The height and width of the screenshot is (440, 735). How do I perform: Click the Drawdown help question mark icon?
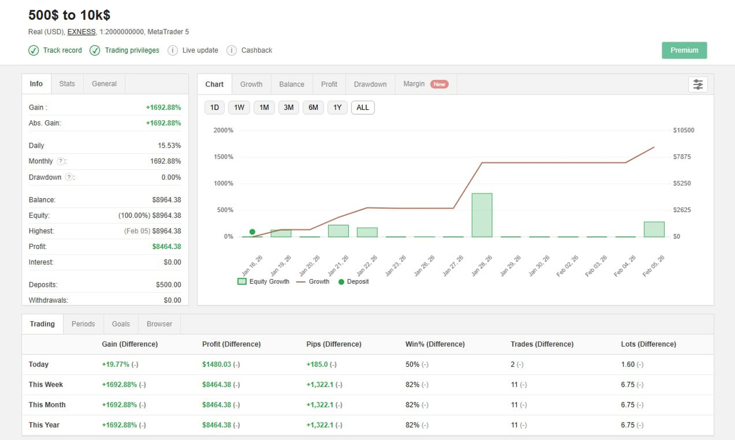coord(69,177)
